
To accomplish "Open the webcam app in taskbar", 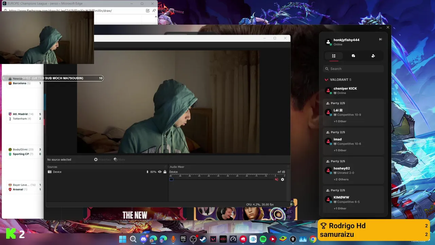I will (x=293, y=239).
